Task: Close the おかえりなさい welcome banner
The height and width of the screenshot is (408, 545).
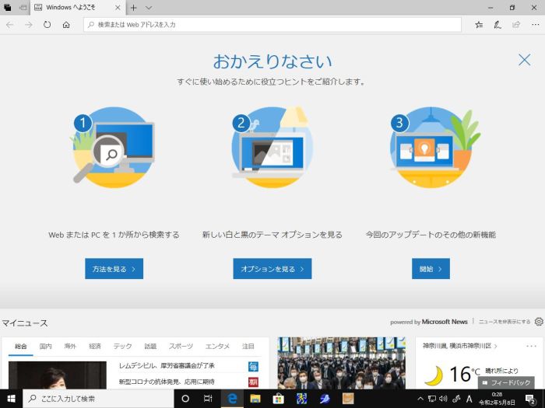Action: pyautogui.click(x=524, y=60)
